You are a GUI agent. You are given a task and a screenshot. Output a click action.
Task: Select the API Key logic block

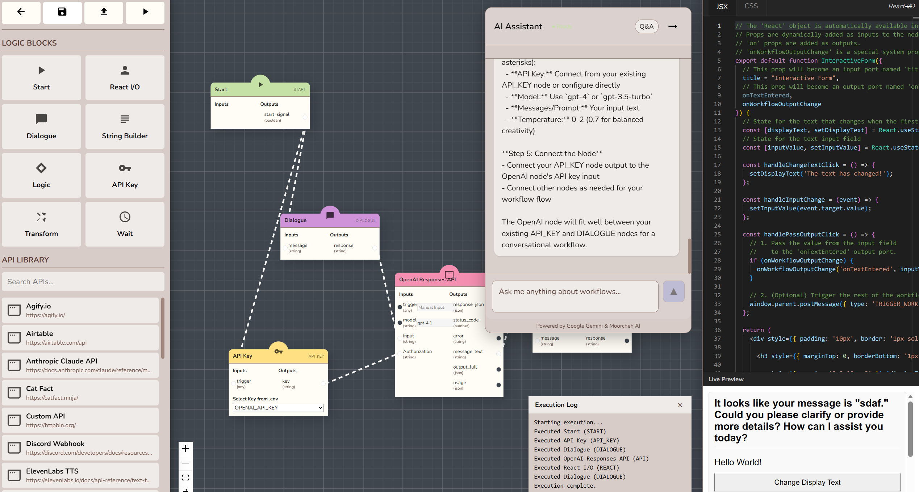click(x=125, y=175)
